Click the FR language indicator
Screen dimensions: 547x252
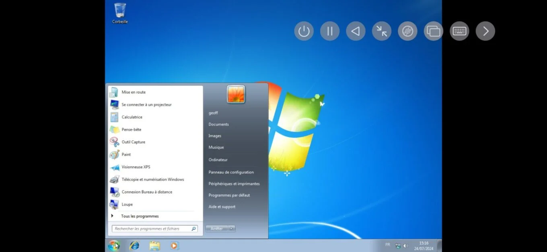(x=388, y=245)
